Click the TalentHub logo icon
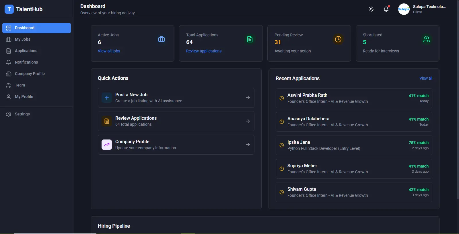 pos(9,9)
